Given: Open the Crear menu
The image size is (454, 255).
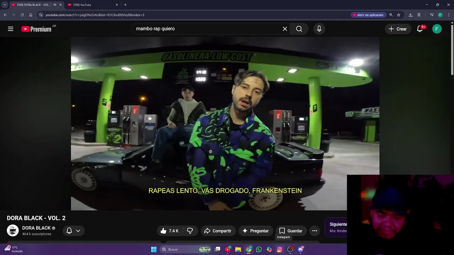Looking at the screenshot, I should pos(398,29).
